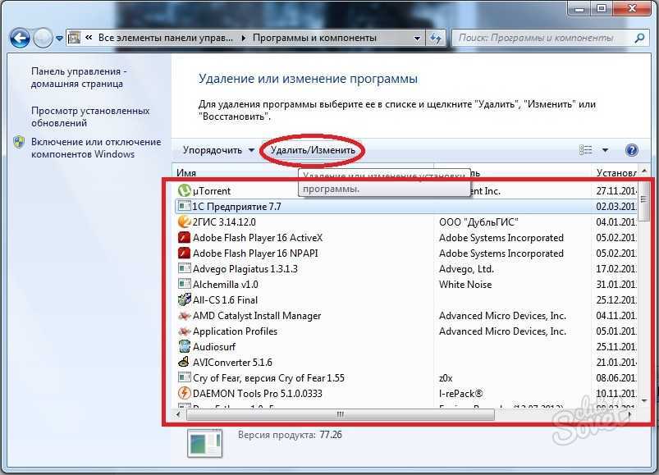Select 'Все элементы панели управ...' breadcrumb
659x475 pixels.
165,38
